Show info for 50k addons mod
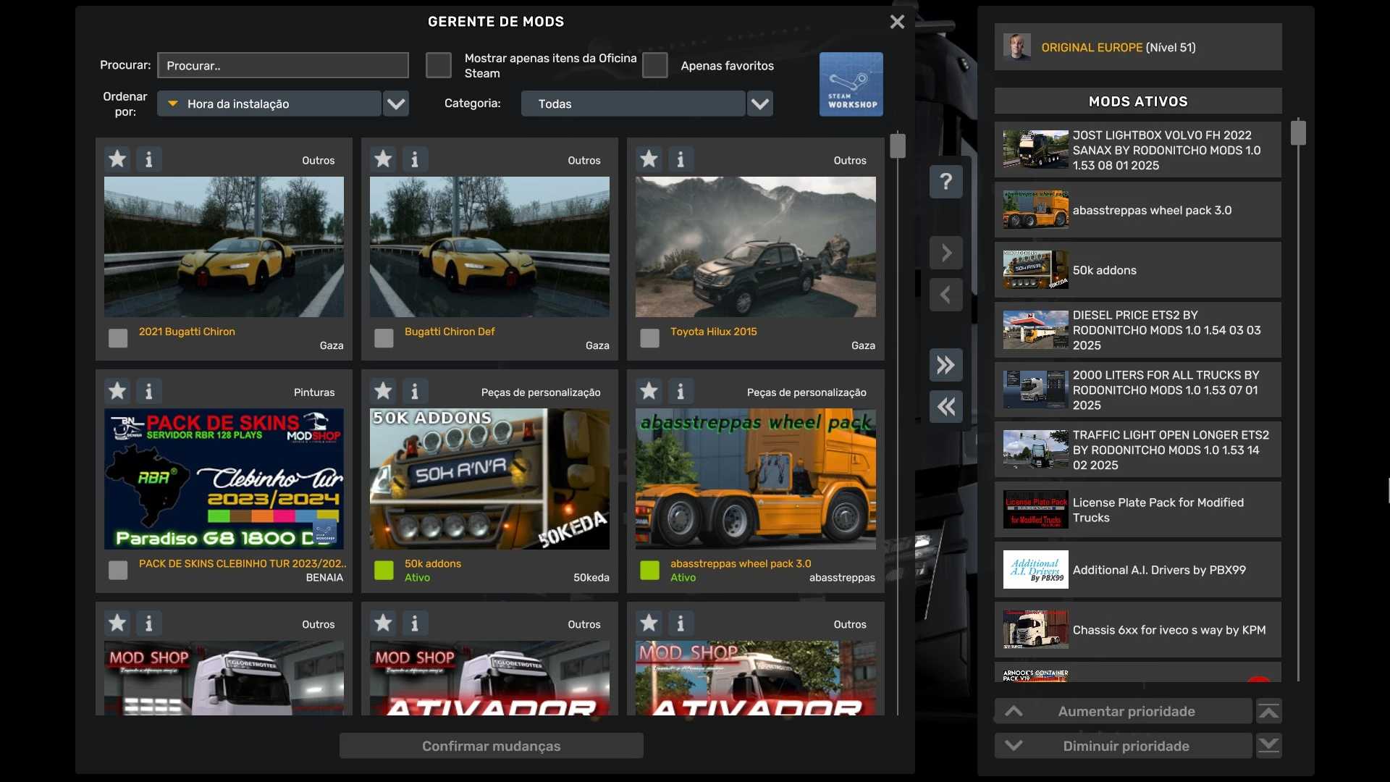The height and width of the screenshot is (782, 1390). click(x=414, y=391)
